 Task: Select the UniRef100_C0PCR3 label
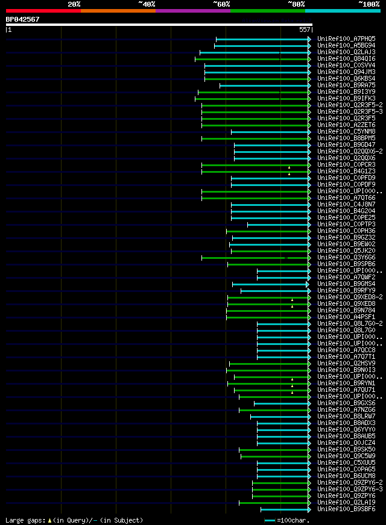click(x=346, y=165)
